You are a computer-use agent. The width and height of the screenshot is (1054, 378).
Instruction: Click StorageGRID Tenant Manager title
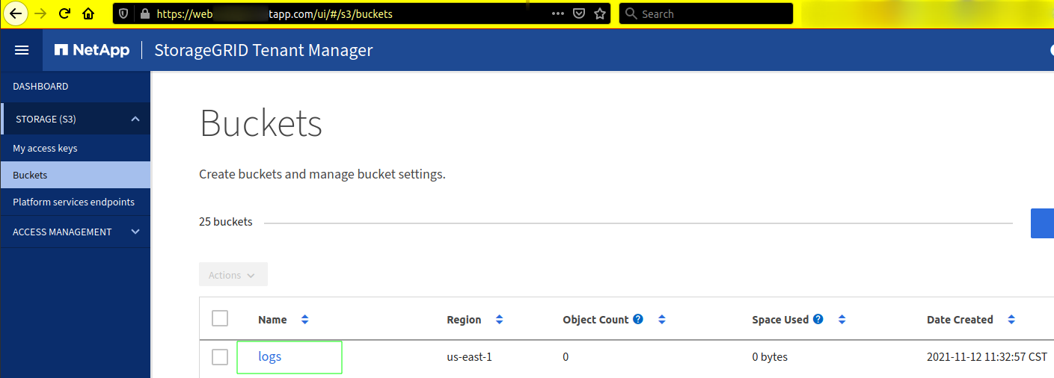pyautogui.click(x=263, y=50)
